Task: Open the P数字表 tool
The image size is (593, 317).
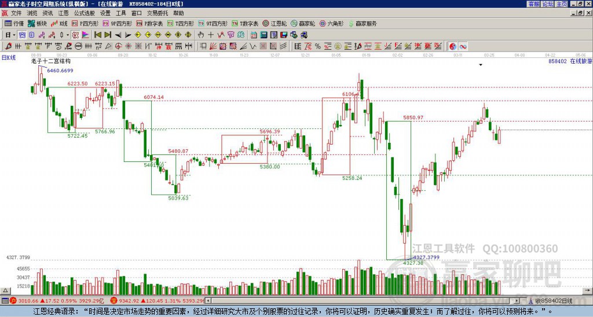Action: 149,23
